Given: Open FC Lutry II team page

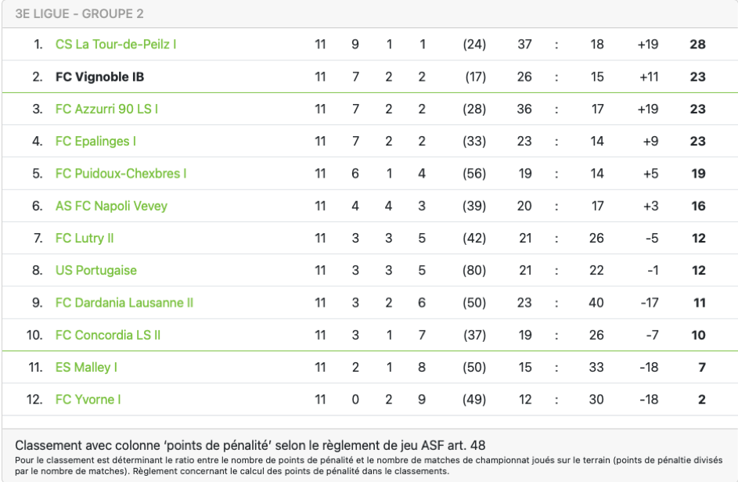Looking at the screenshot, I should (85, 238).
